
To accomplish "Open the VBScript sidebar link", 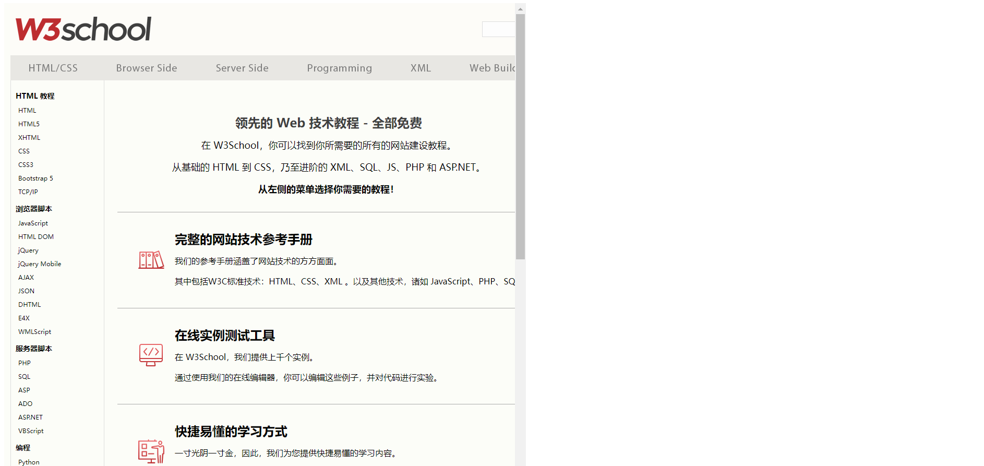I will (31, 431).
